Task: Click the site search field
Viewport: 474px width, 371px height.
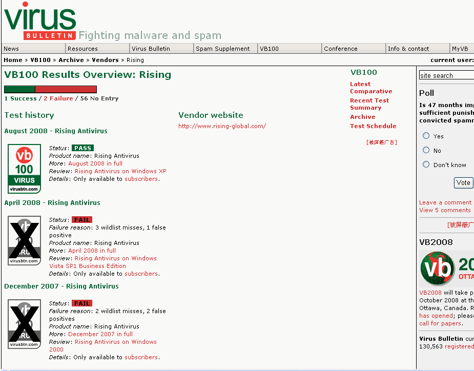Action: (x=446, y=75)
